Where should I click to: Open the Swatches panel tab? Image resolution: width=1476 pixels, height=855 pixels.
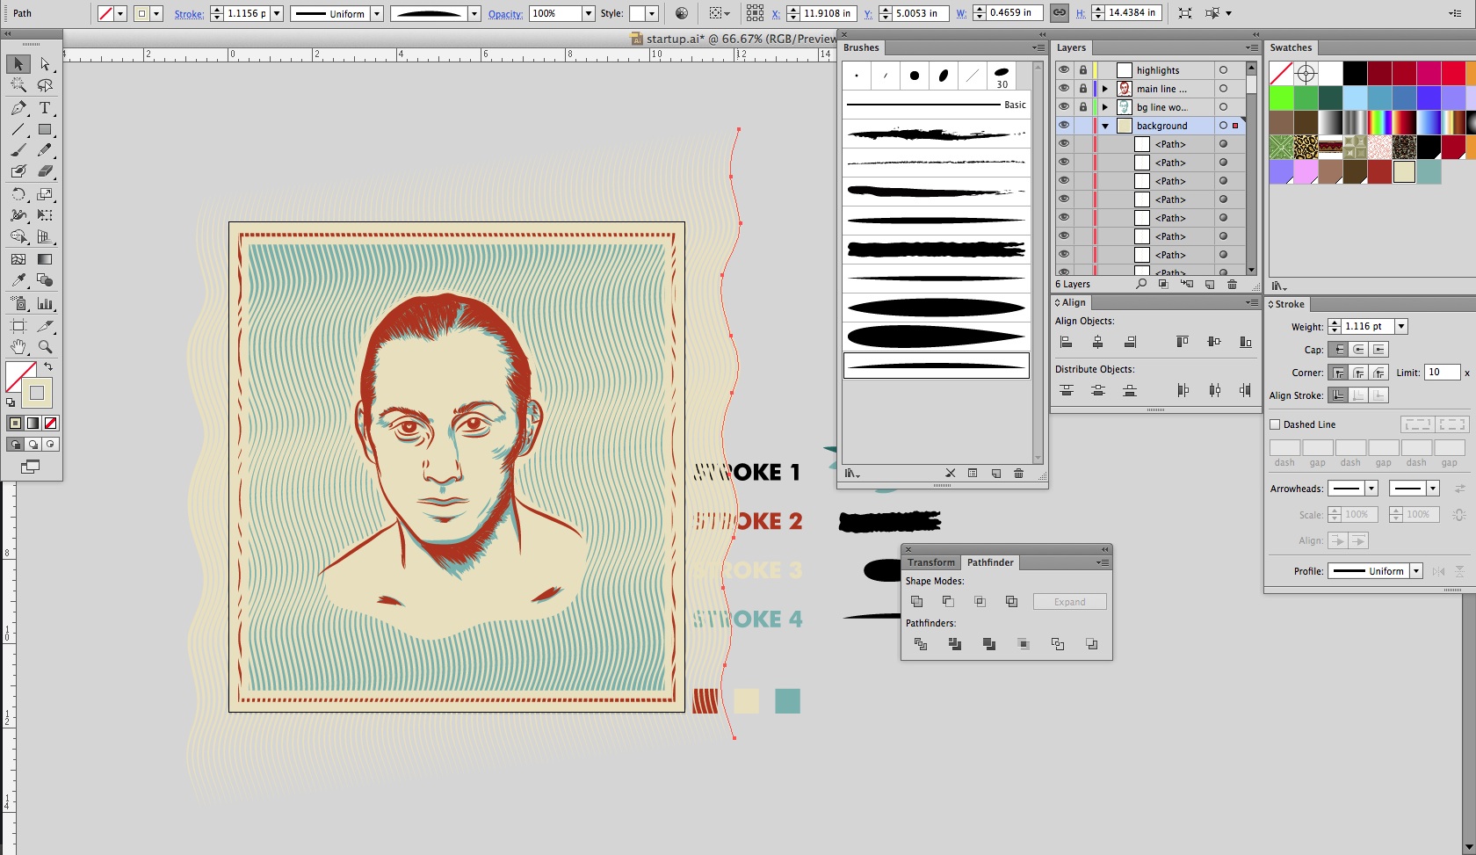[x=1291, y=47]
